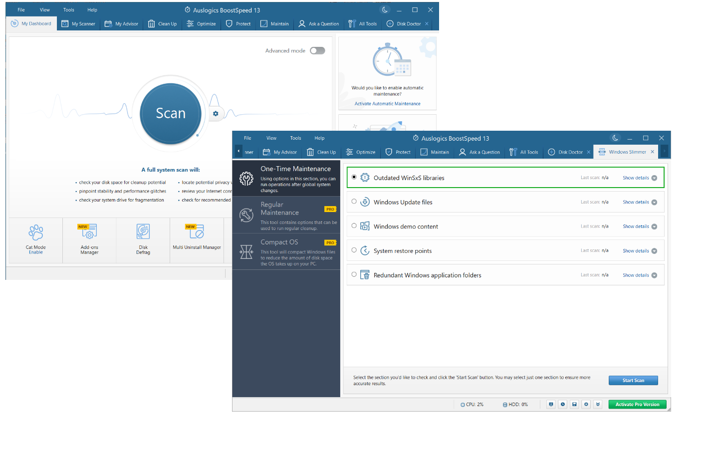
Task: Click Activate Pro Version button
Action: tap(637, 405)
